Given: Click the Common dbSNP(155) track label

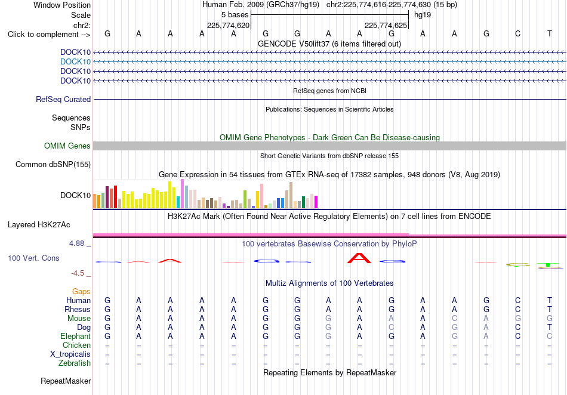Looking at the screenshot, I should (53, 165).
